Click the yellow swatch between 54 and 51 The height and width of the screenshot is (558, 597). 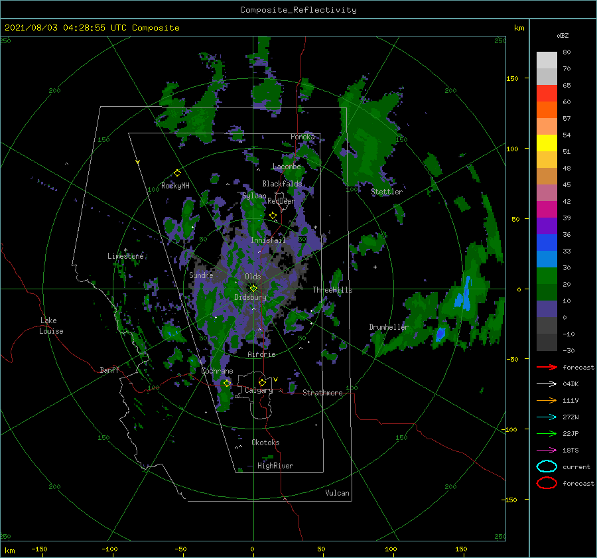pos(547,143)
